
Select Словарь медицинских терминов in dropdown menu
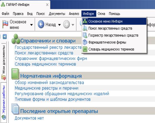(114, 49)
